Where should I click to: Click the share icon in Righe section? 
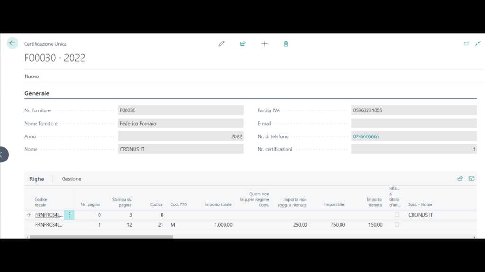460,178
